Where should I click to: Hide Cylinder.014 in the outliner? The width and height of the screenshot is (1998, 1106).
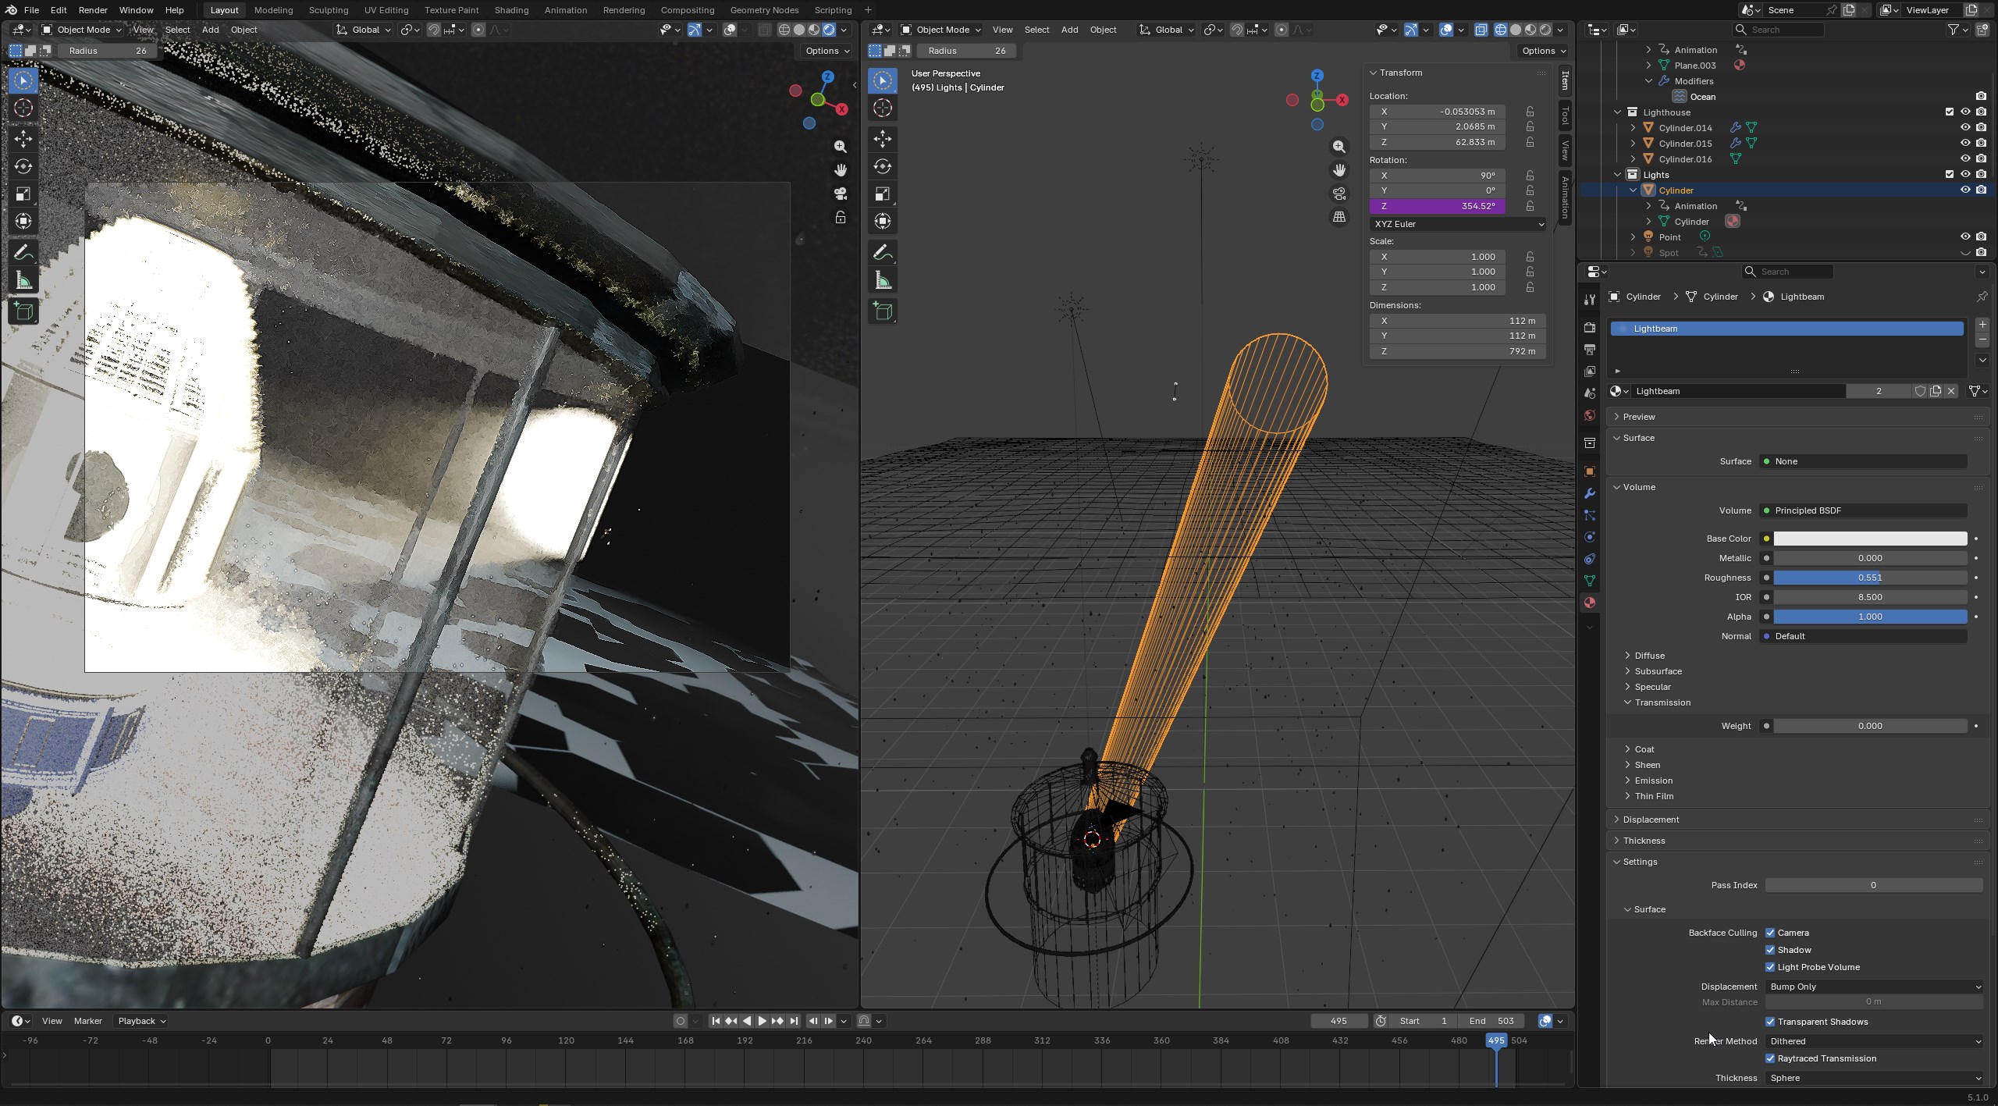1965,127
